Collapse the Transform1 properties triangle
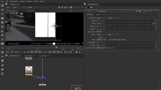Image resolution: width=161 pixels, height=90 pixels. coord(86,11)
